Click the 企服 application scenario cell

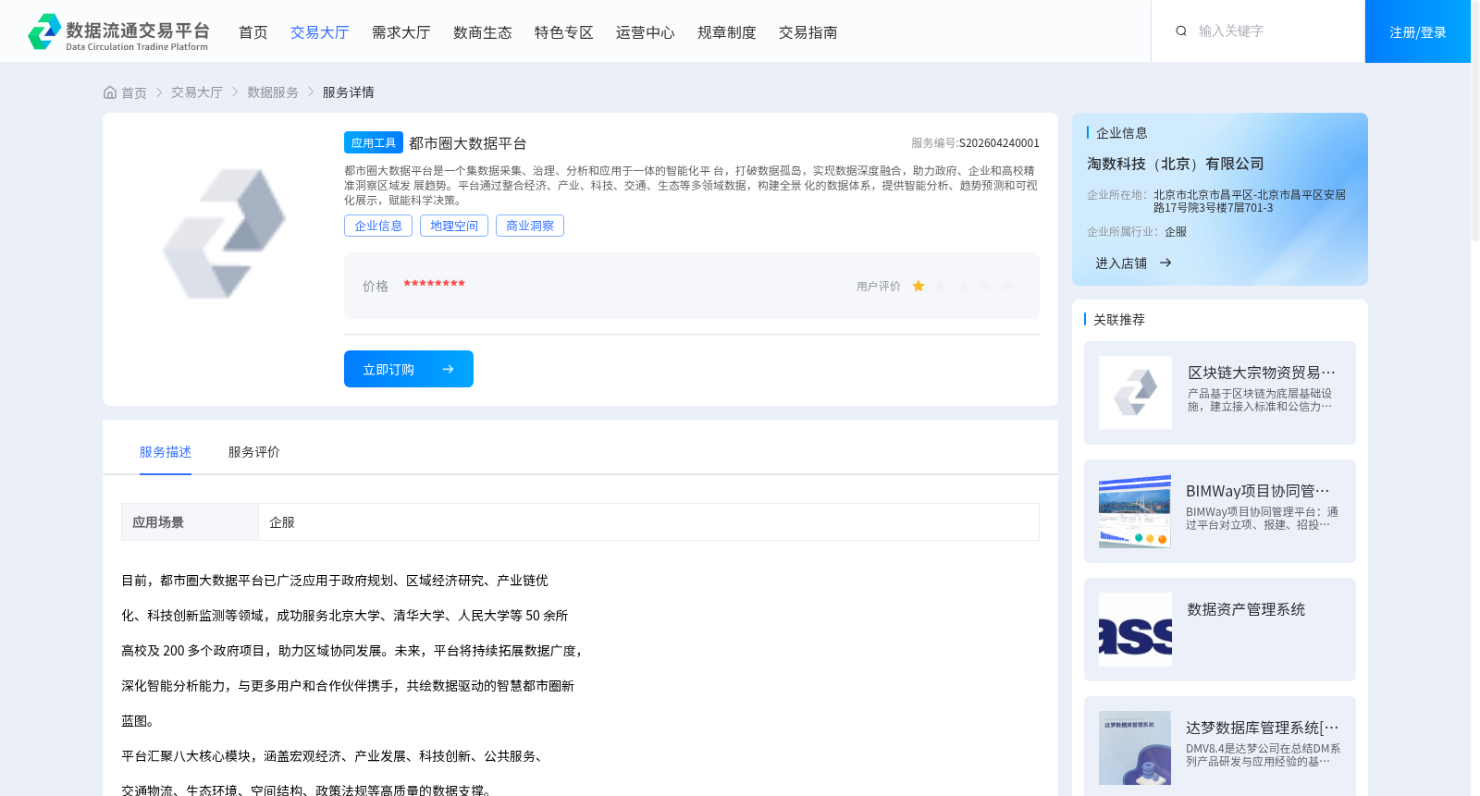(x=648, y=522)
